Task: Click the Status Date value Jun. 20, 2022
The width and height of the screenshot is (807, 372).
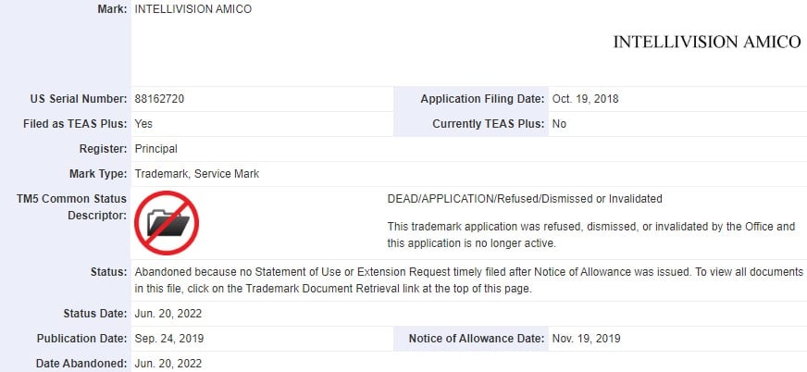Action: 168,314
